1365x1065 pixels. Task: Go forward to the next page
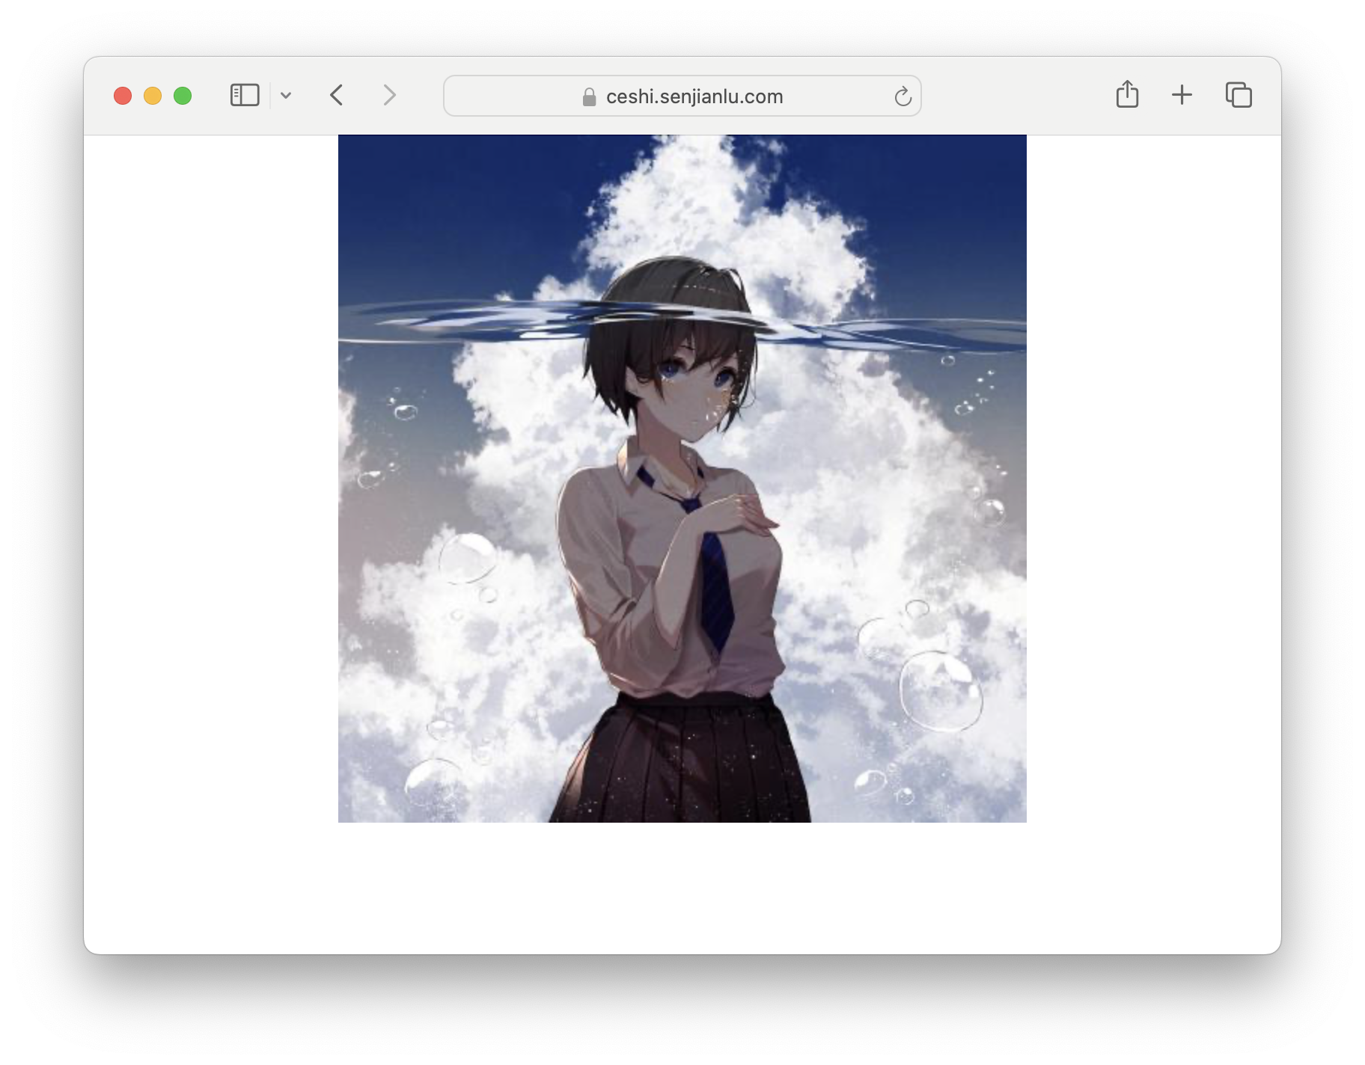389,96
